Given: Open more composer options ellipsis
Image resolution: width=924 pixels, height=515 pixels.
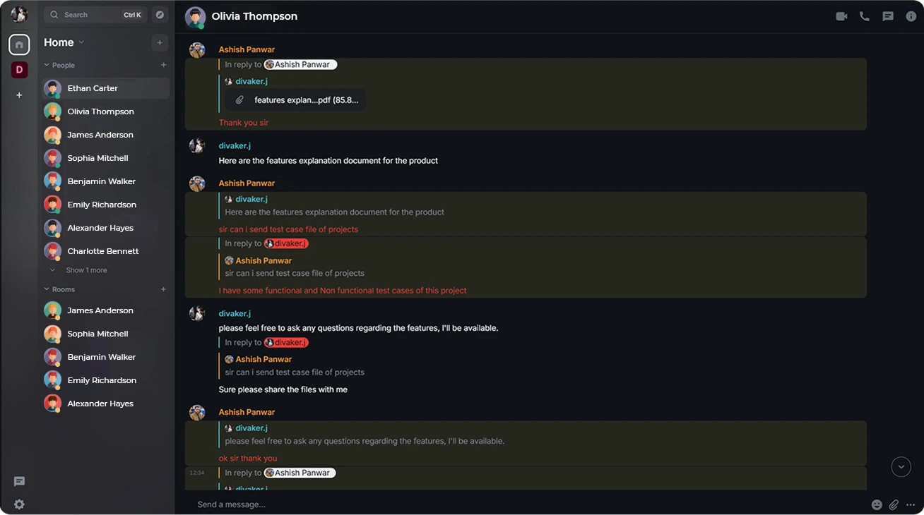Looking at the screenshot, I should point(911,504).
